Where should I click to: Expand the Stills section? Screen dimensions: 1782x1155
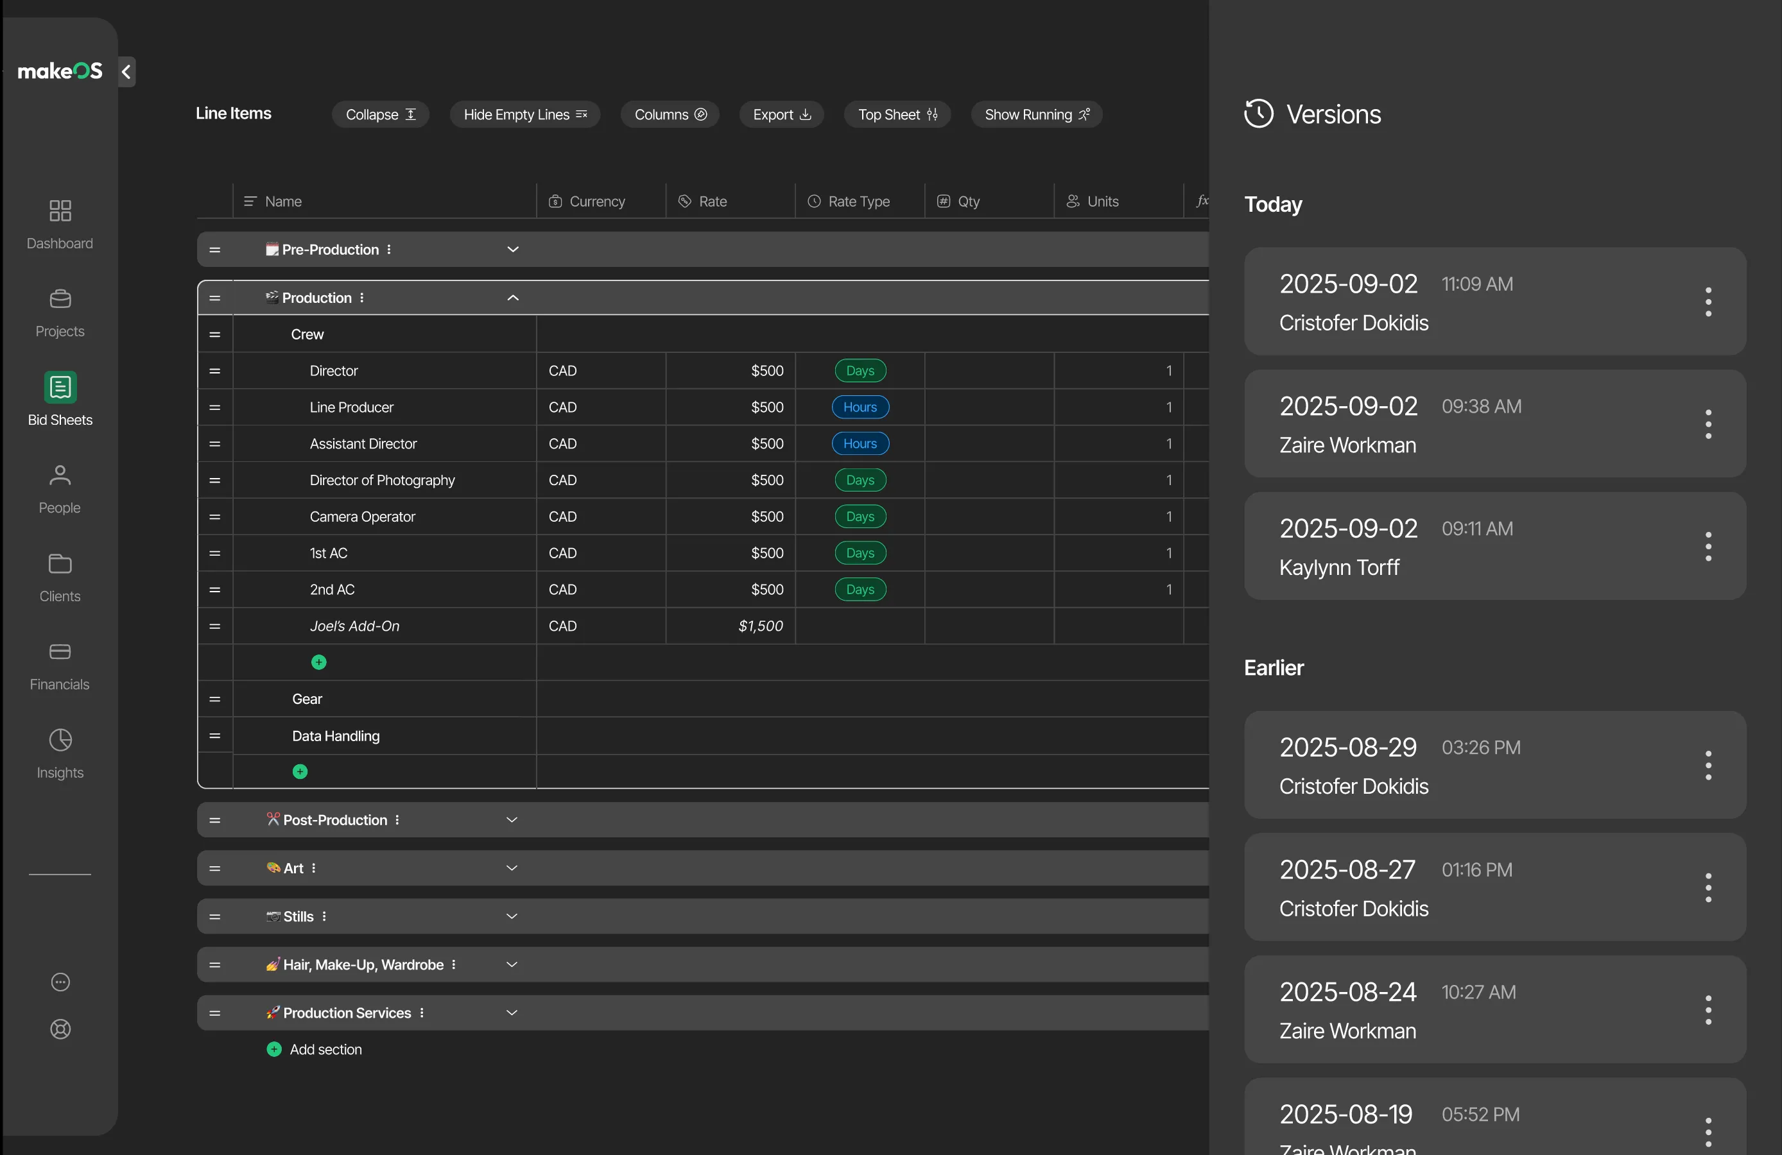[512, 916]
